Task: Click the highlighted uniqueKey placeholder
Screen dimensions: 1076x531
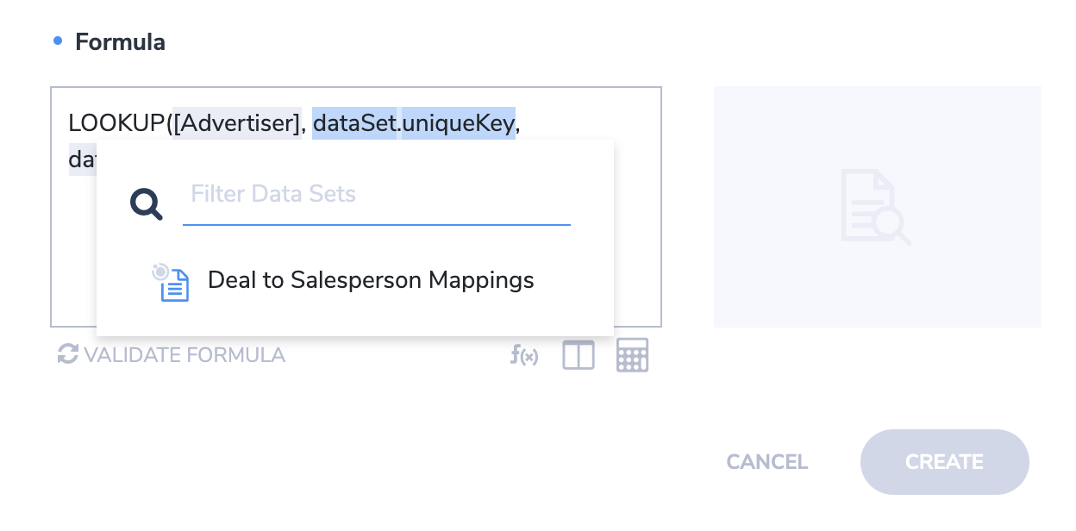Action: tap(459, 123)
